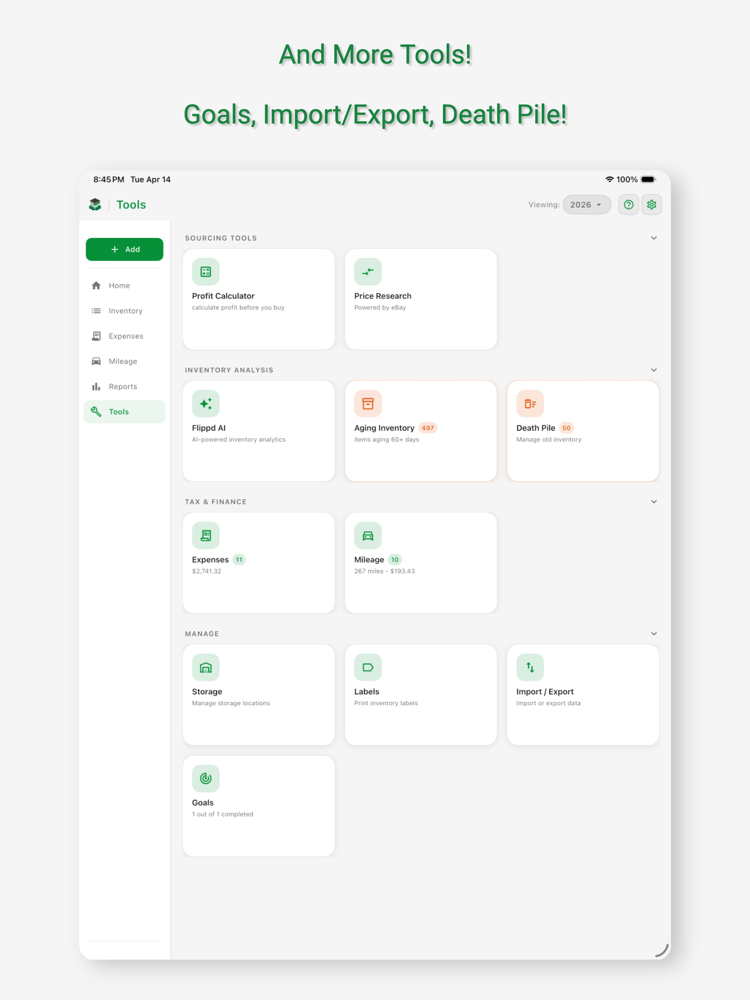Select Tools in the sidebar
Image resolution: width=750 pixels, height=1000 pixels.
pos(124,412)
